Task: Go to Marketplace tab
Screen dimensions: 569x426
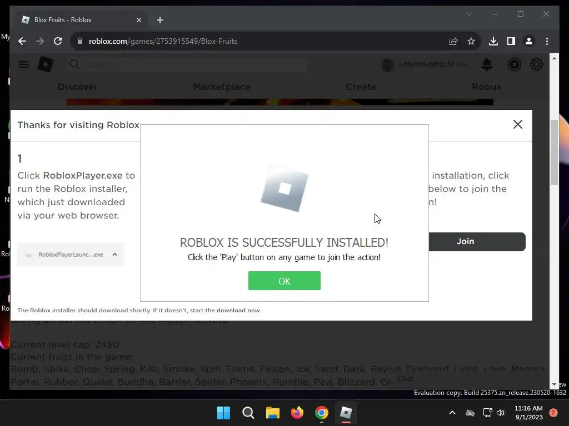Action: click(222, 87)
